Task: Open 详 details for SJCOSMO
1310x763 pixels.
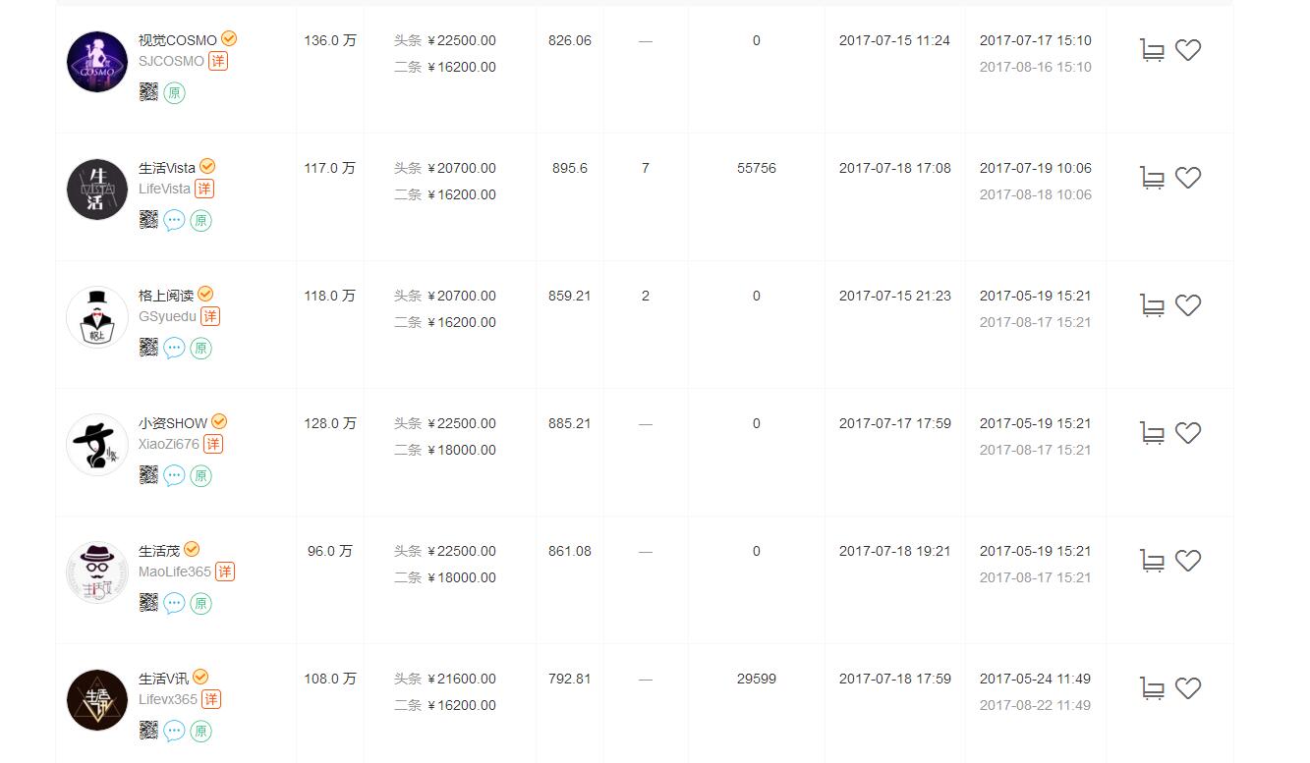Action: [x=217, y=61]
